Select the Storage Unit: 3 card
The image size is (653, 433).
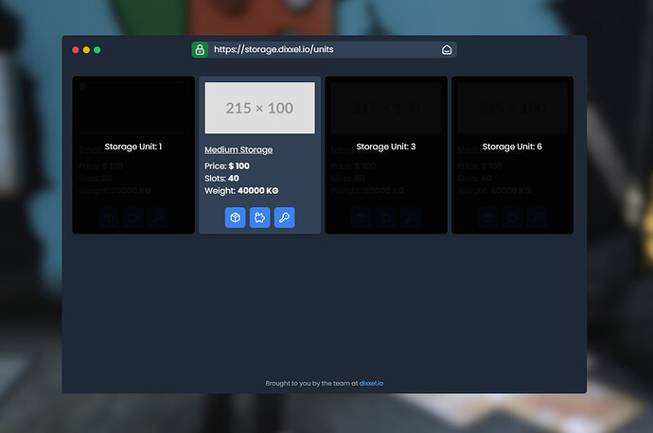tap(386, 155)
